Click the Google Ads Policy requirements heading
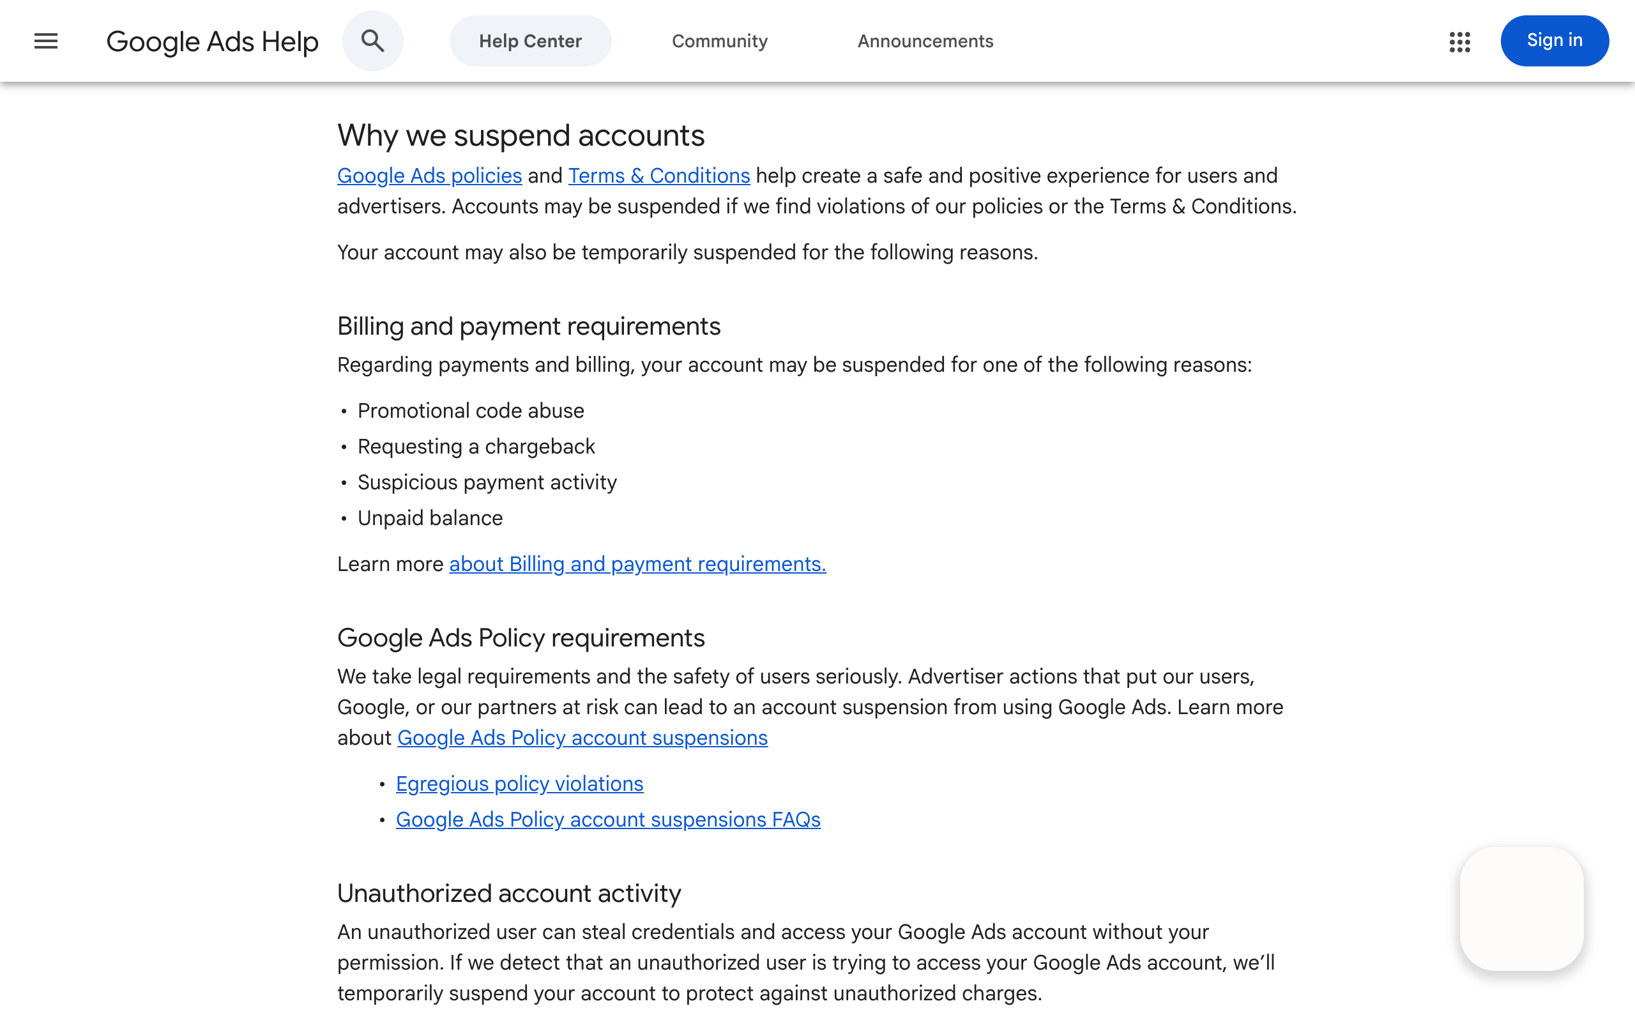1635x1022 pixels. coord(521,638)
